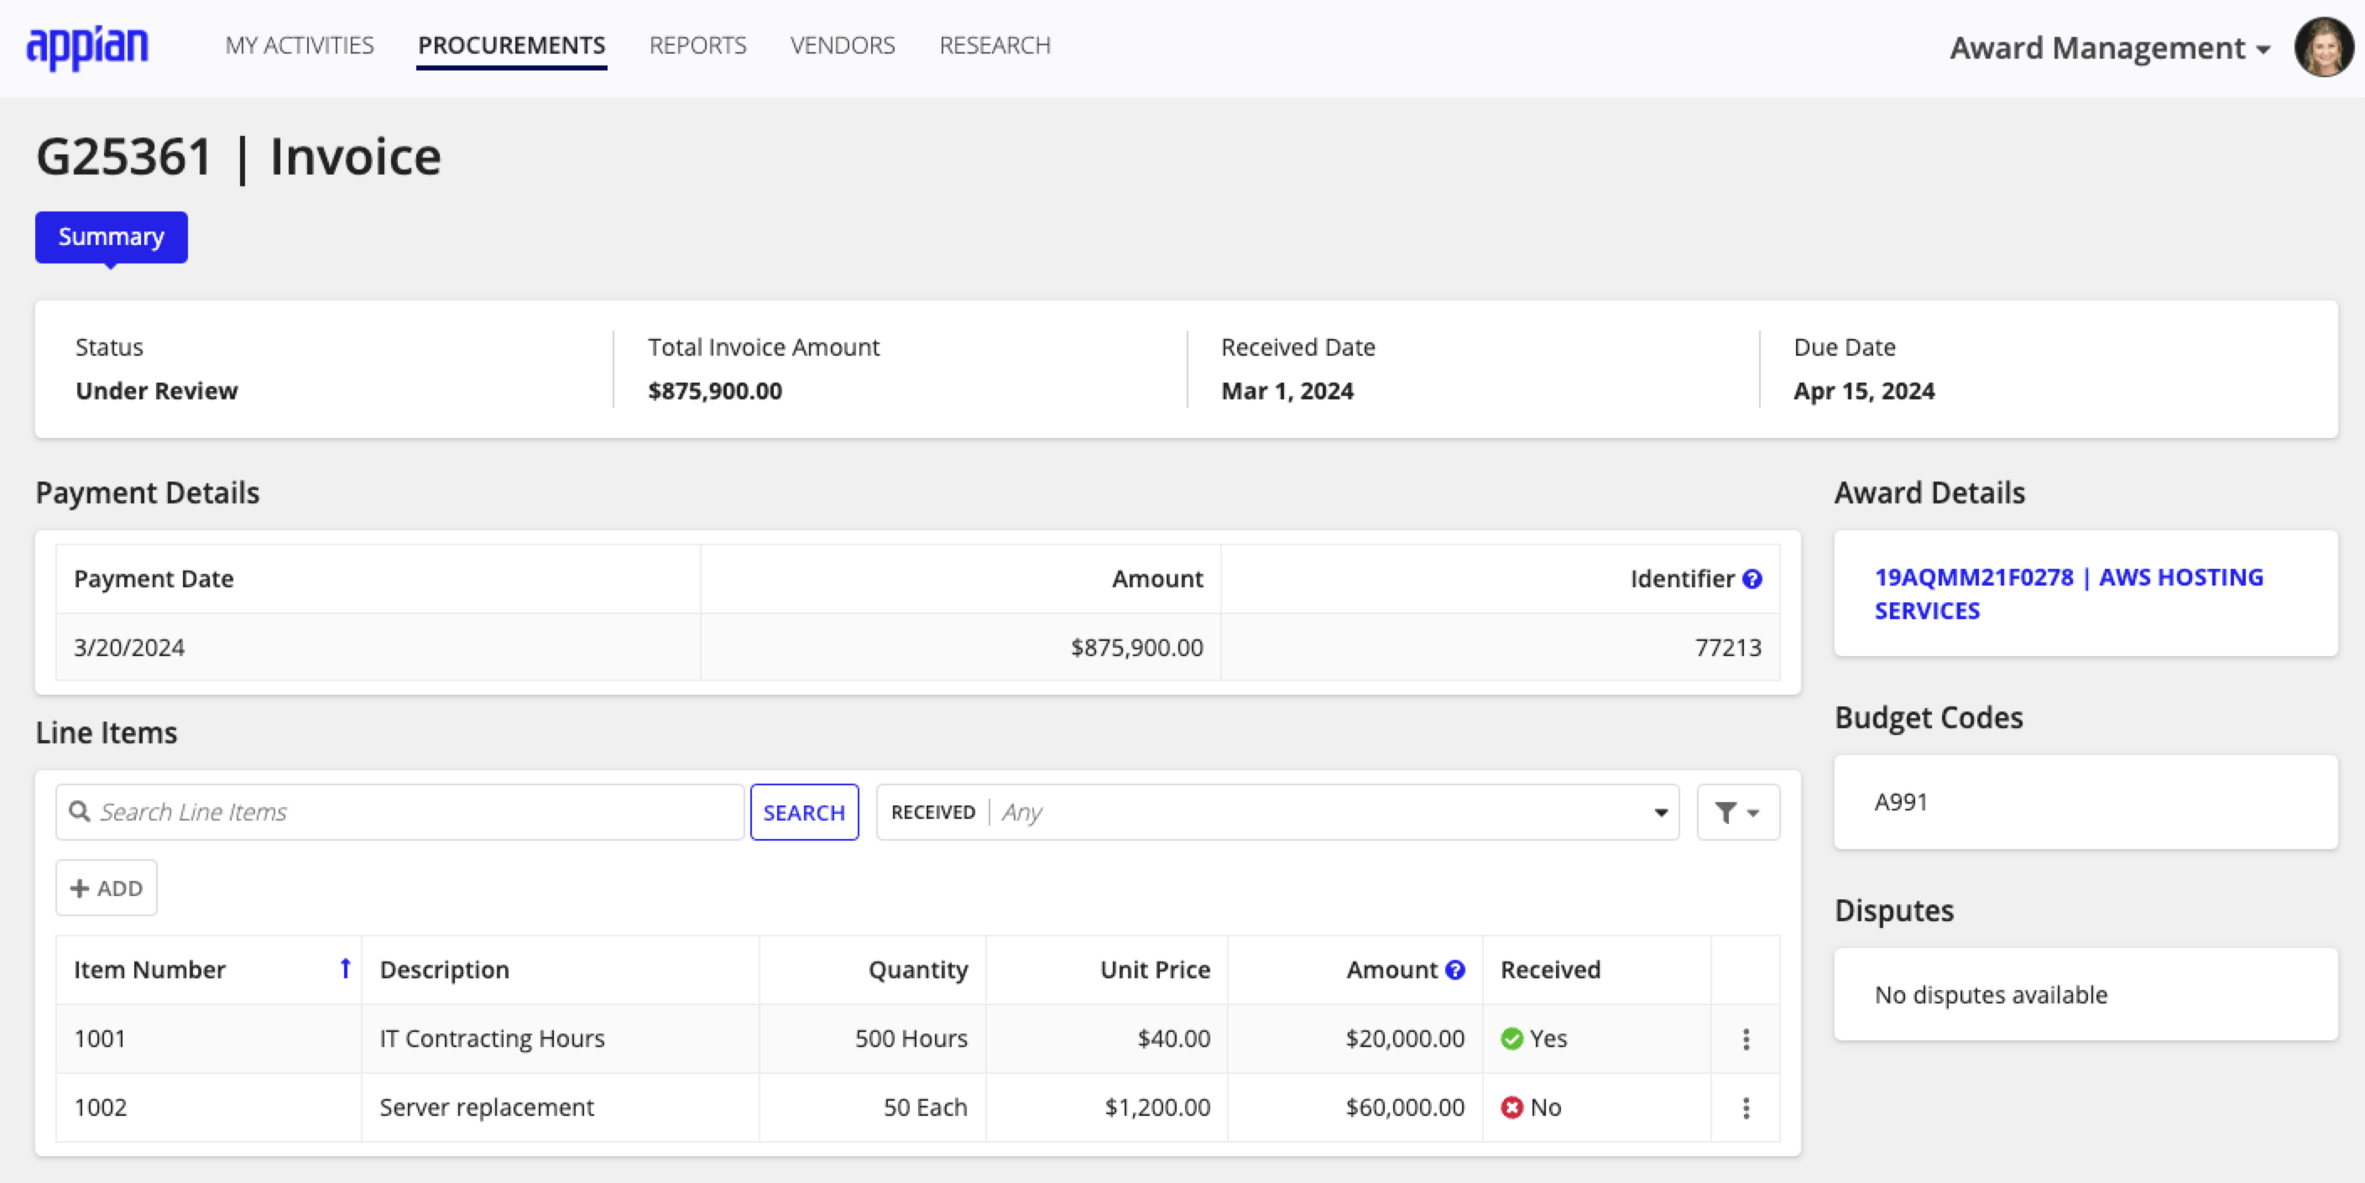
Task: Sort by Quantity column header
Action: pyautogui.click(x=918, y=970)
